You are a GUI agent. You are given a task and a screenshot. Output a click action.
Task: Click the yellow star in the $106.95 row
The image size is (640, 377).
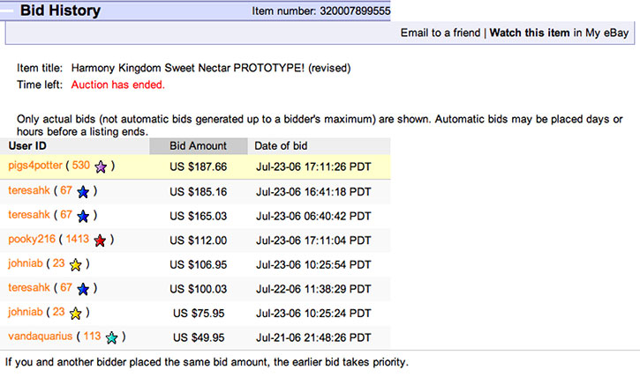pos(76,265)
